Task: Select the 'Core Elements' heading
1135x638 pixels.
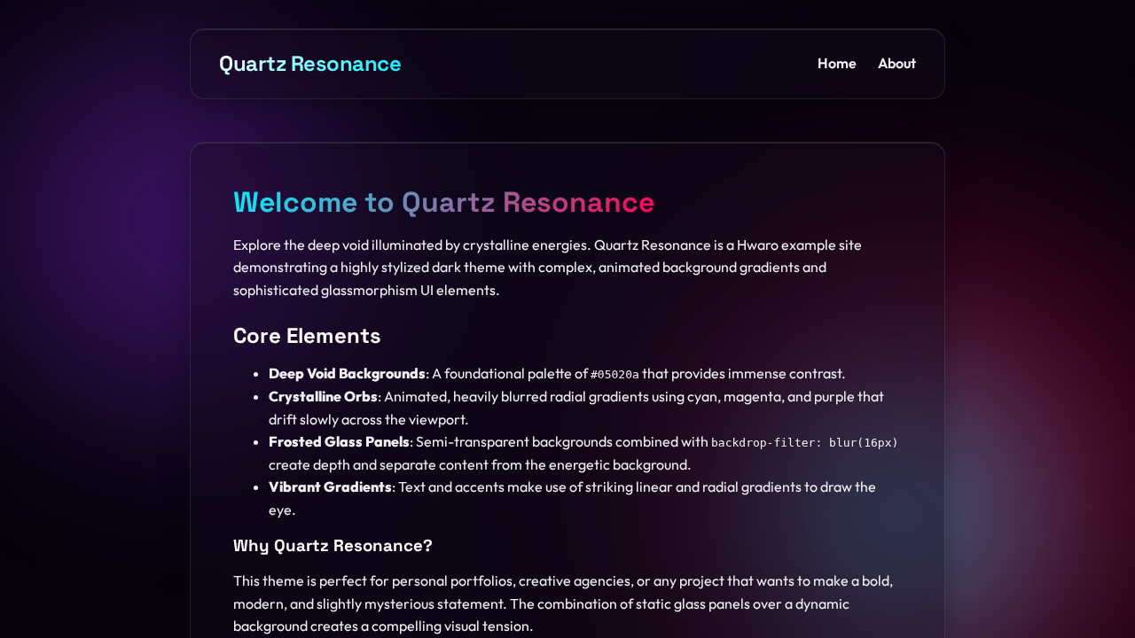Action: tap(307, 336)
